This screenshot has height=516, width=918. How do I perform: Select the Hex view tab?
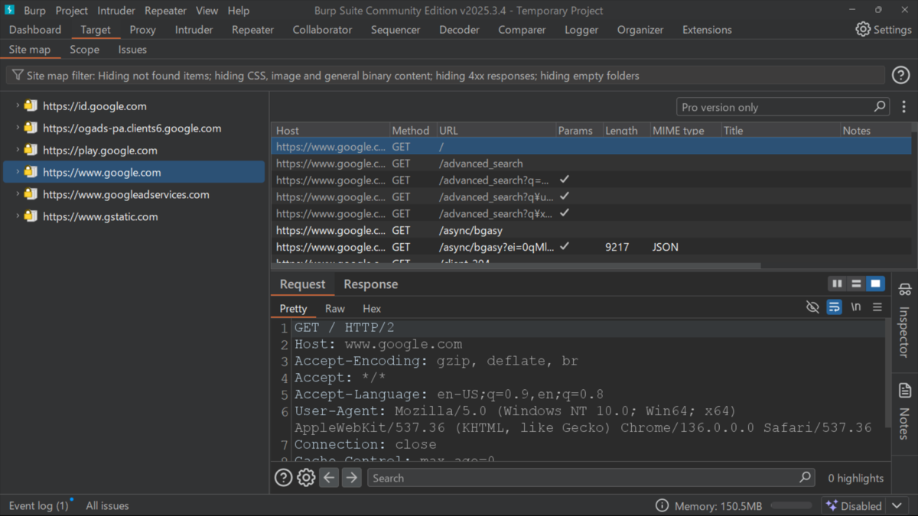[x=372, y=308]
